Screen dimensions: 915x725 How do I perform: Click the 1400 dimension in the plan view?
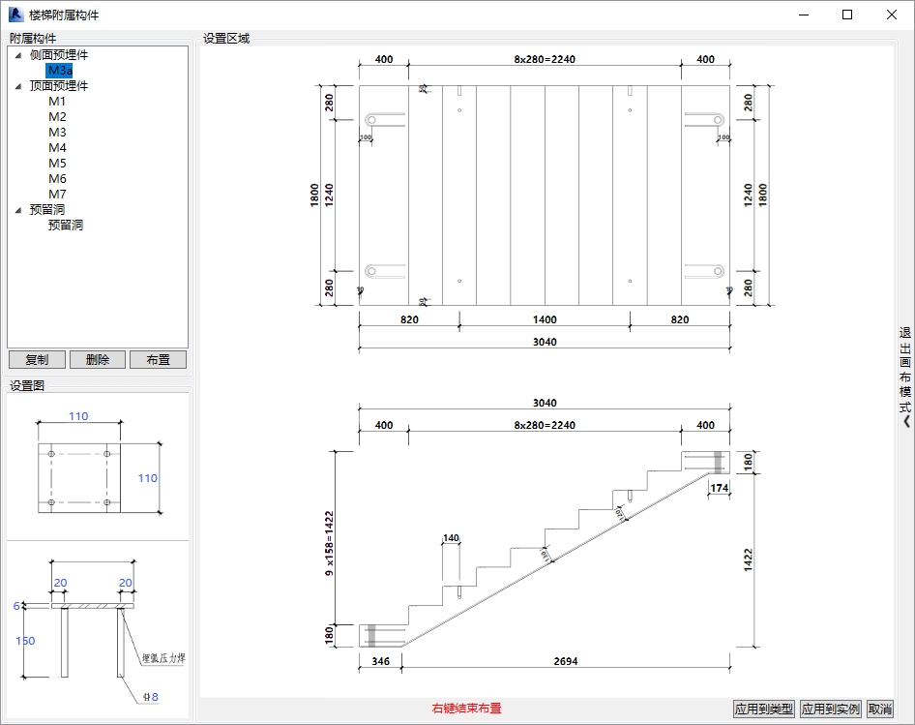[x=545, y=319]
